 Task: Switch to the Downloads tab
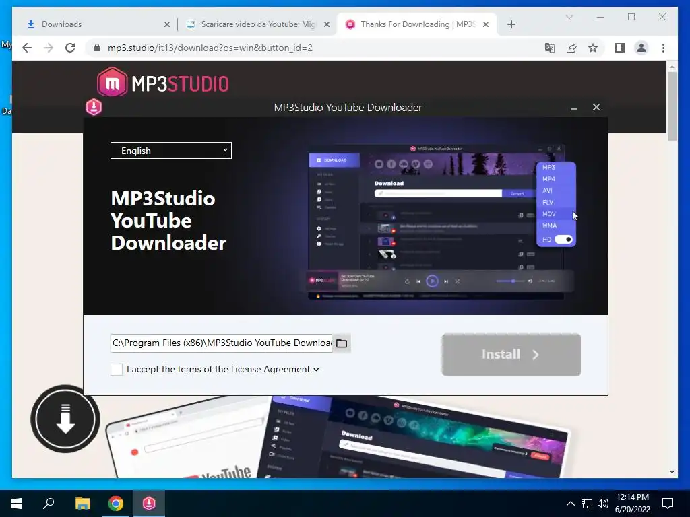(92, 24)
